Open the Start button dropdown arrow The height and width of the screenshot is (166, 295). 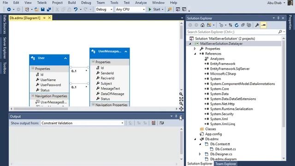(163, 9)
